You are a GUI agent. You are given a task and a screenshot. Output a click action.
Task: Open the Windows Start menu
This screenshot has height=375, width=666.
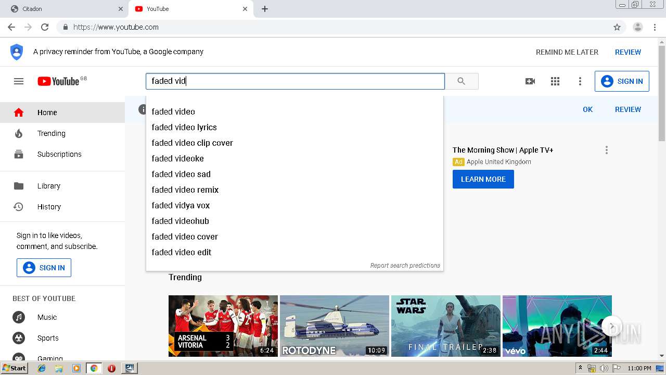coord(15,368)
